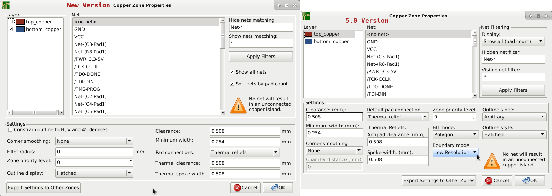
Task: Click the KiCad icon in 5.0 Version titlebar
Action: [306, 16]
